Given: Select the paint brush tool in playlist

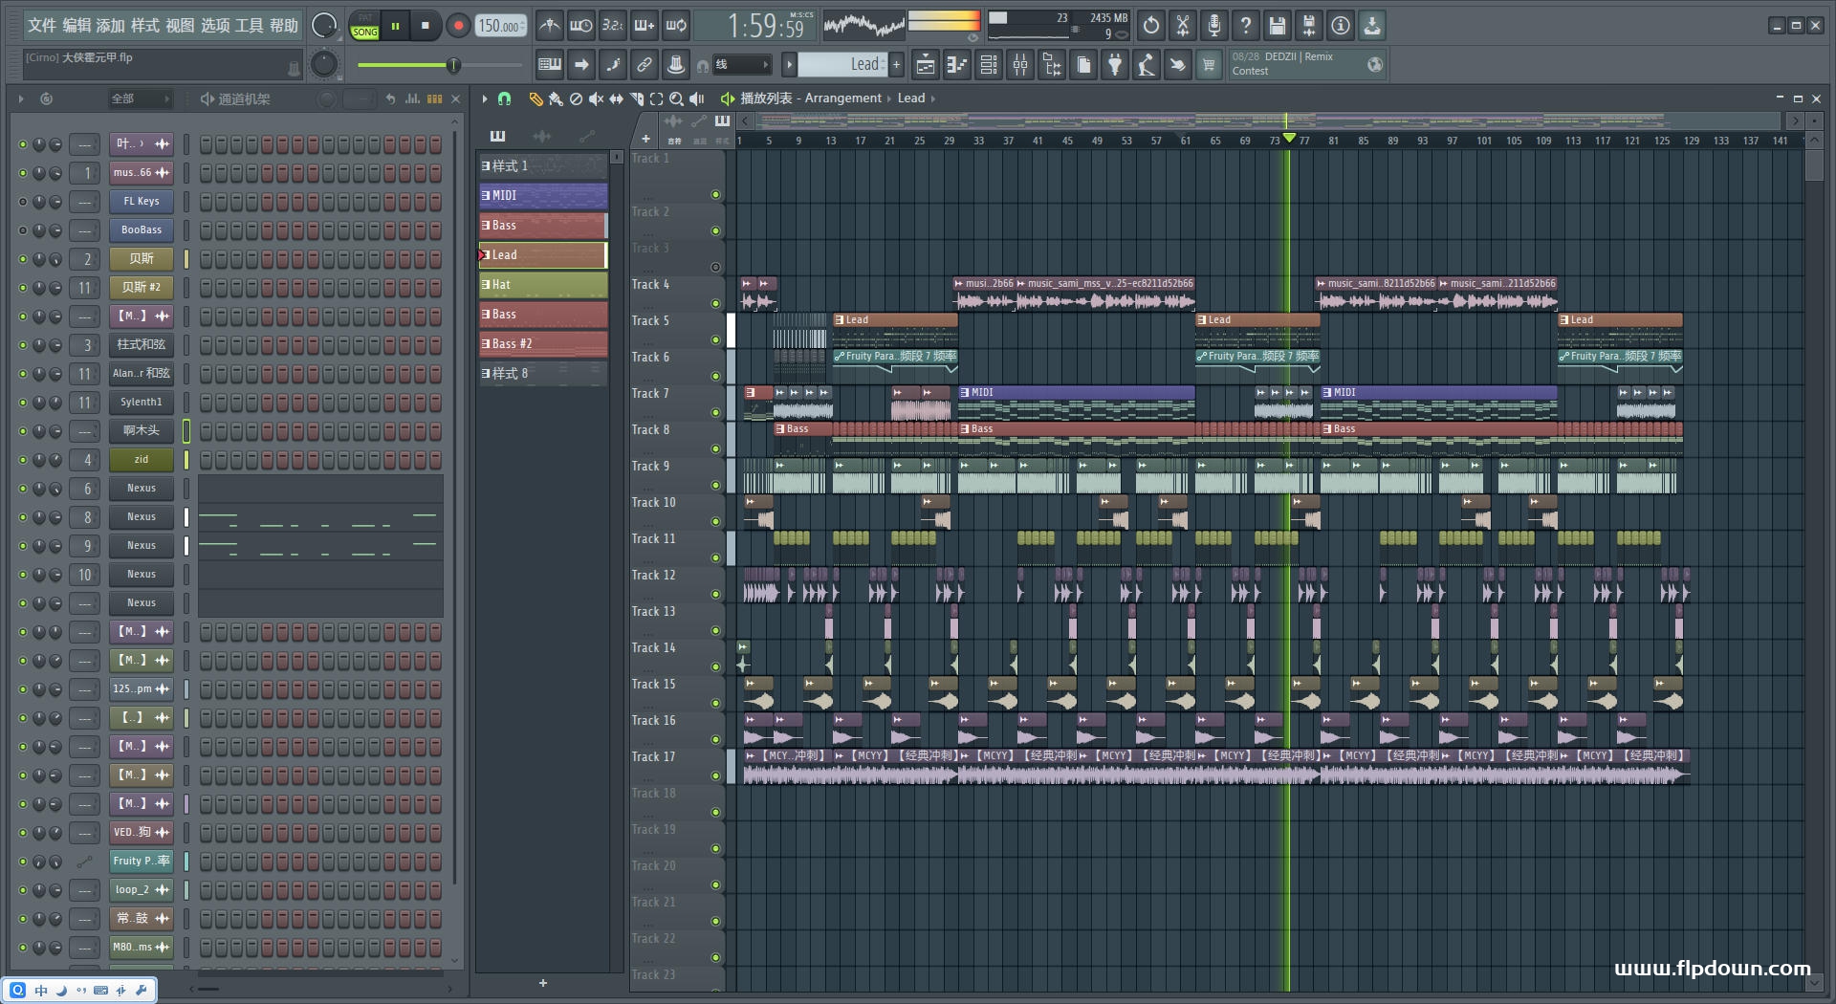Looking at the screenshot, I should (x=556, y=98).
